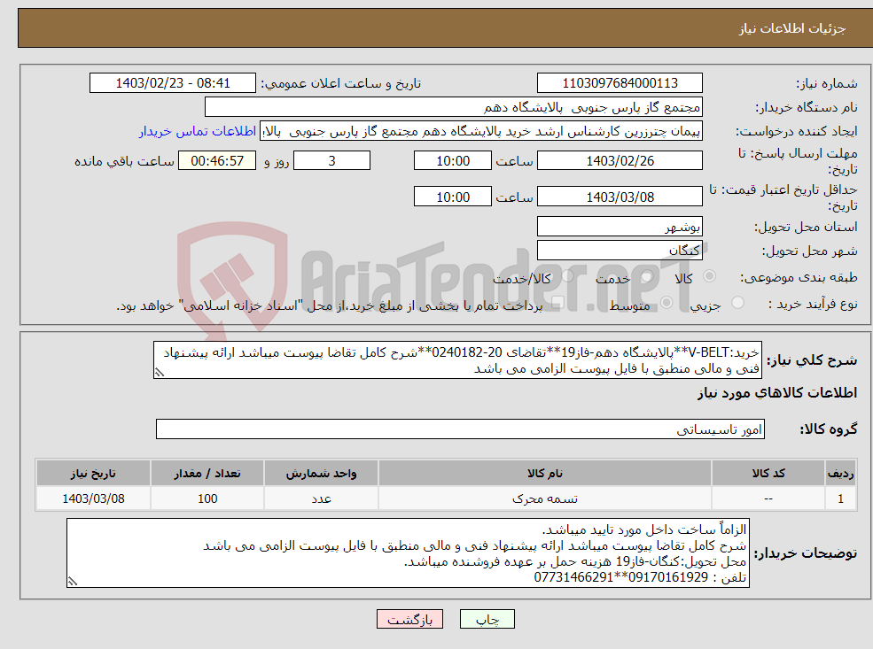Viewport: 873px width, 649px height.
Task: Click the unit cell عدد
Action: pos(321,498)
